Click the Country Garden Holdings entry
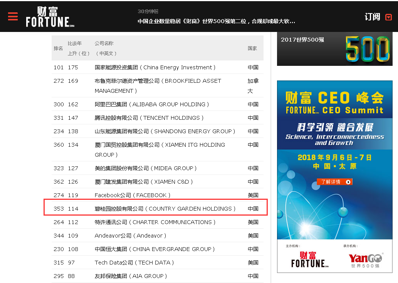Image resolution: width=398 pixels, height=283 pixels. pos(165,209)
